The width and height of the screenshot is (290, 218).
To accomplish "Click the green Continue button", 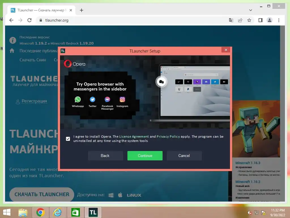I will coord(145,156).
